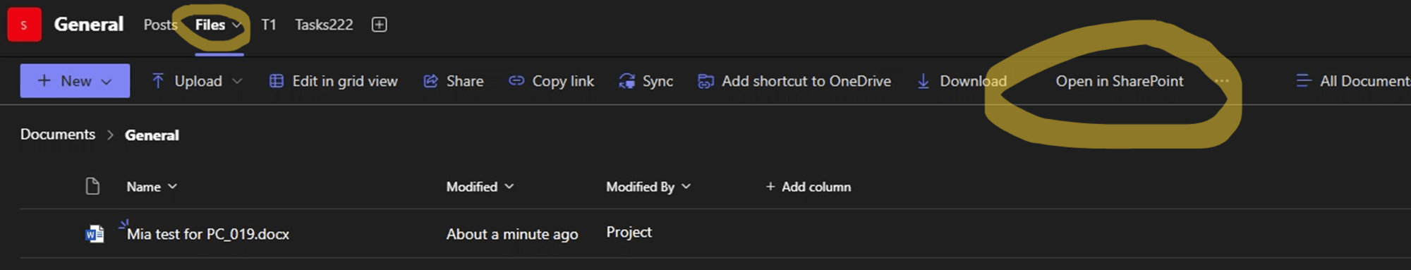The width and height of the screenshot is (1411, 270).
Task: Add shortcut to OneDrive
Action: click(794, 81)
